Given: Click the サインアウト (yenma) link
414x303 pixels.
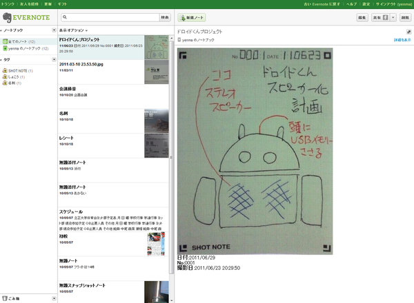Looking at the screenshot, I should [x=394, y=4].
